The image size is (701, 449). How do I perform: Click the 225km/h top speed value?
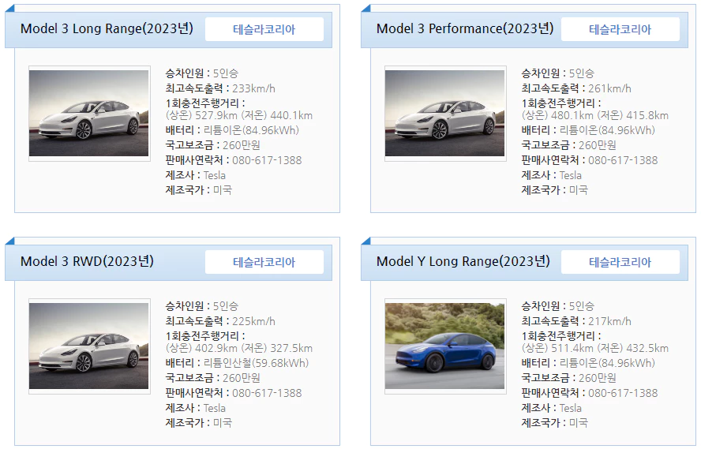[x=253, y=321]
